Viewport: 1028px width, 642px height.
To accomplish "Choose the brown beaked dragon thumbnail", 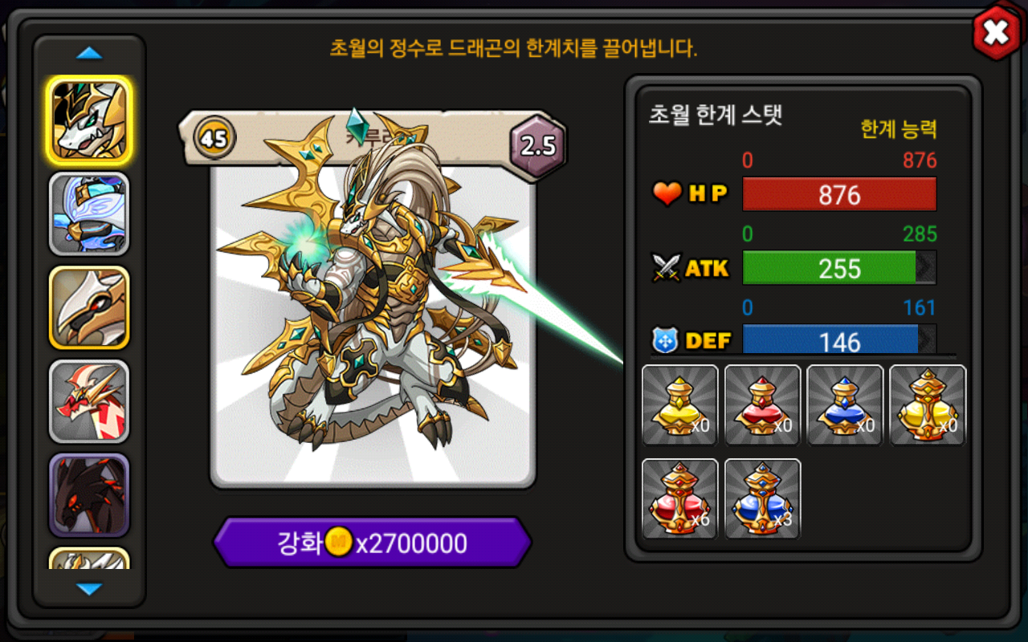I will coord(89,307).
